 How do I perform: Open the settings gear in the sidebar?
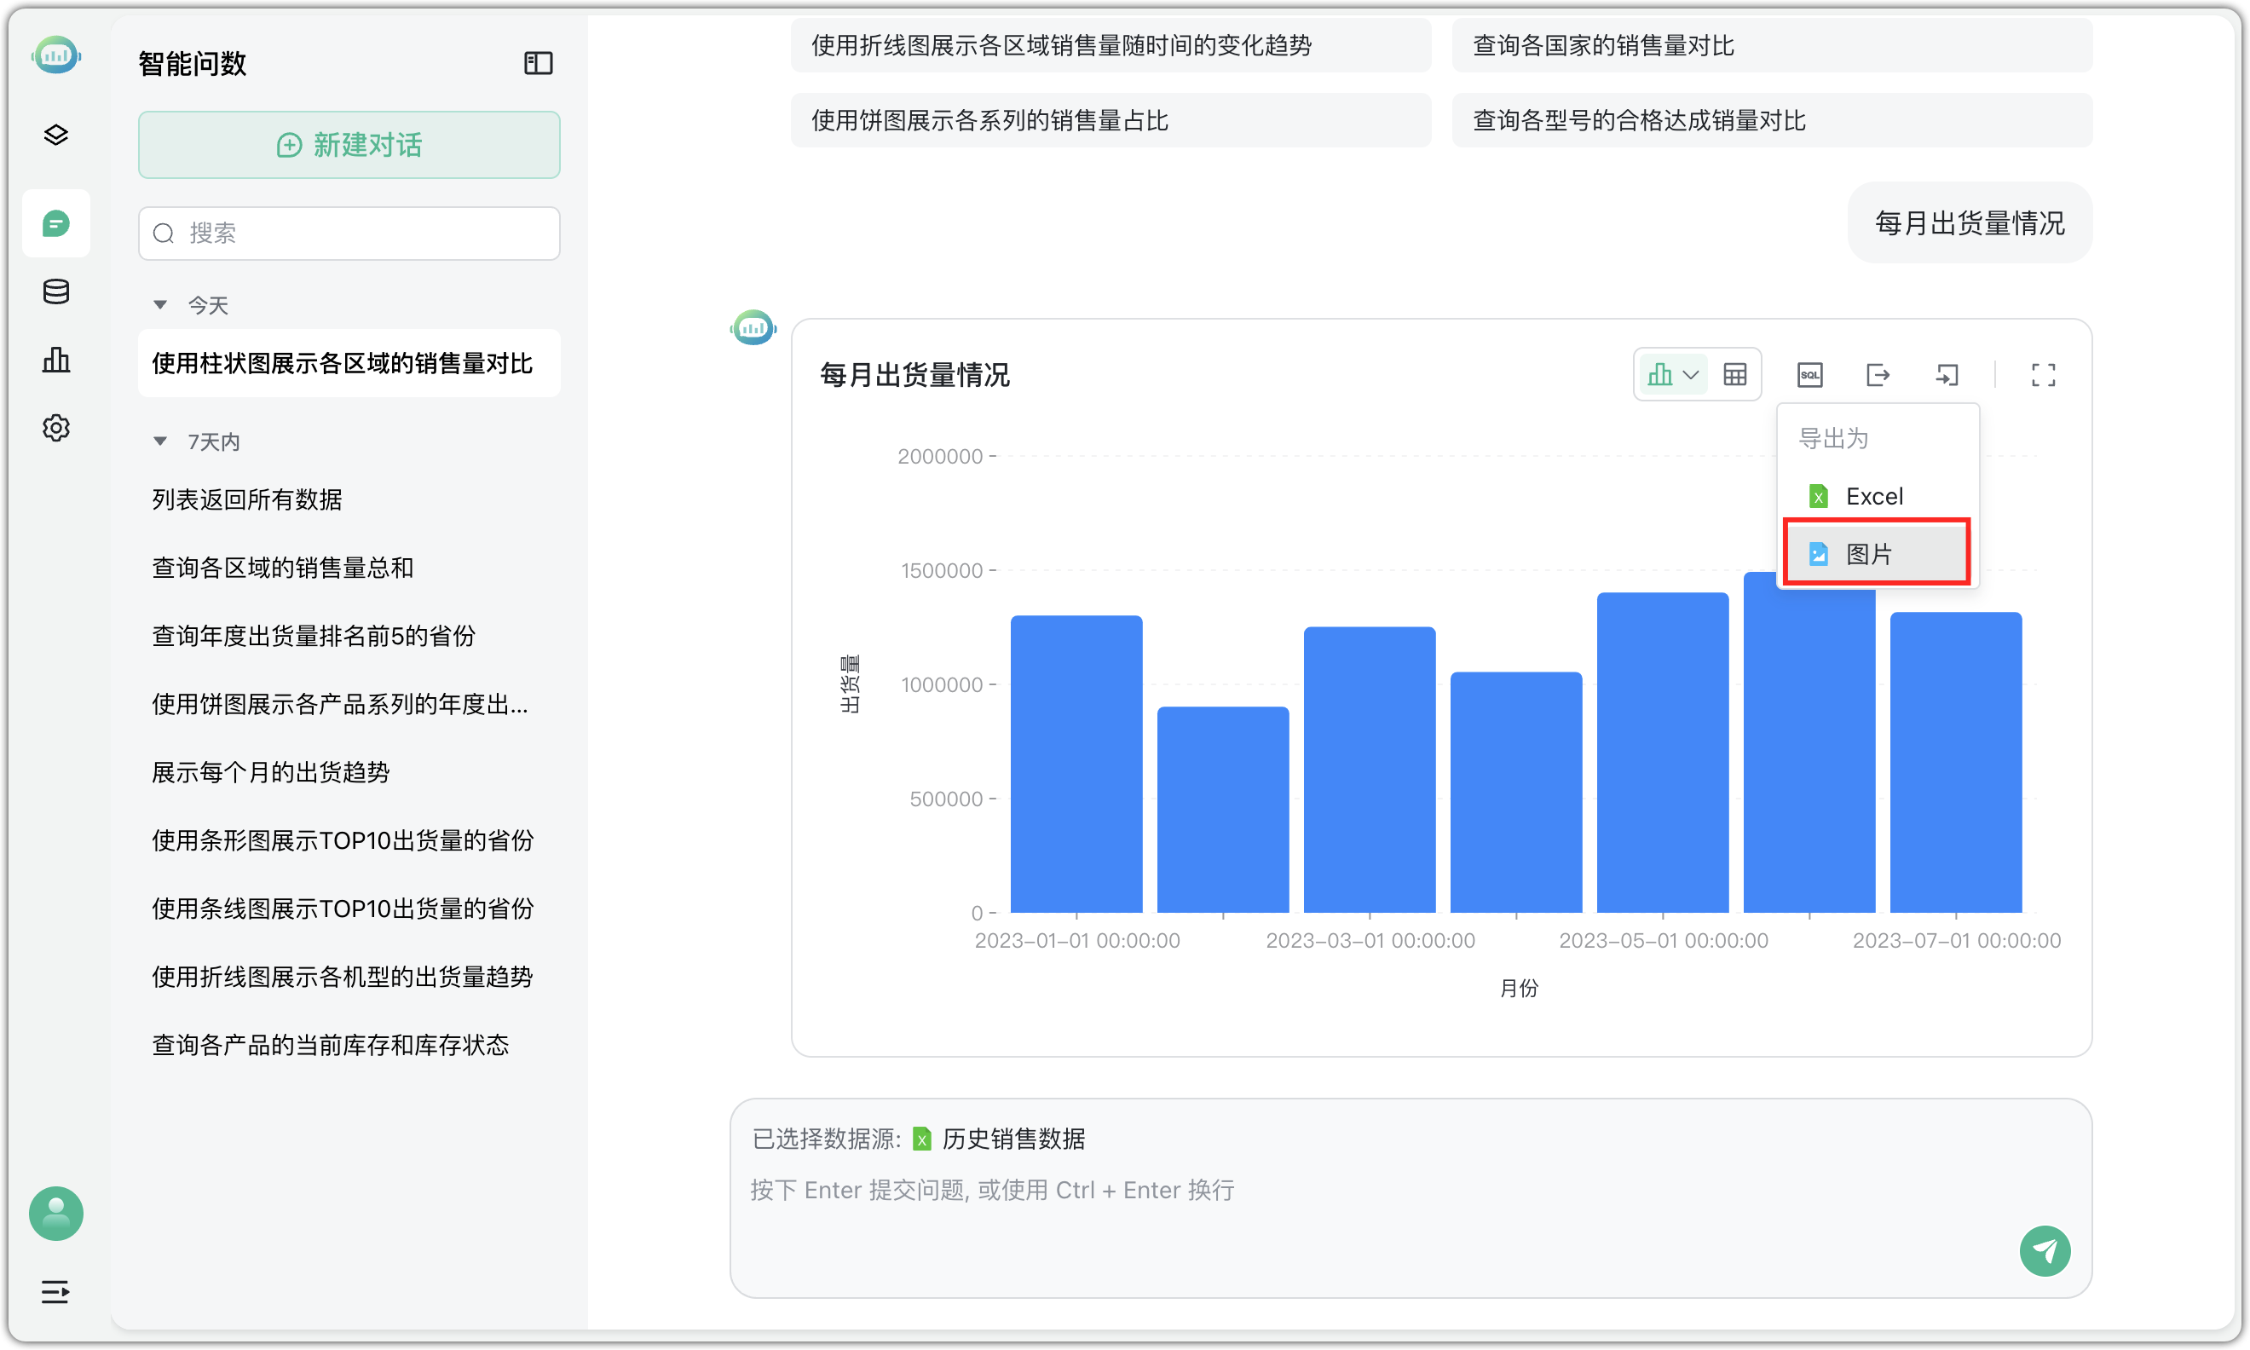coord(55,428)
